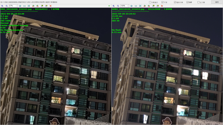Rotate the right image clockwise
Viewport: 223px width, 125px height.
point(149,6)
